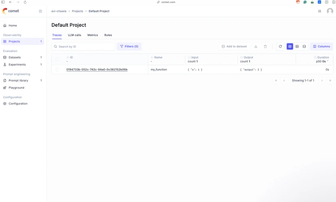Open Configuration in the sidebar
The width and height of the screenshot is (336, 202).
(x=22, y=103)
